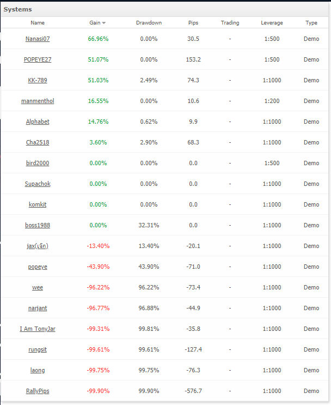
Task: Open Cha2518 system link
Action: pos(38,142)
